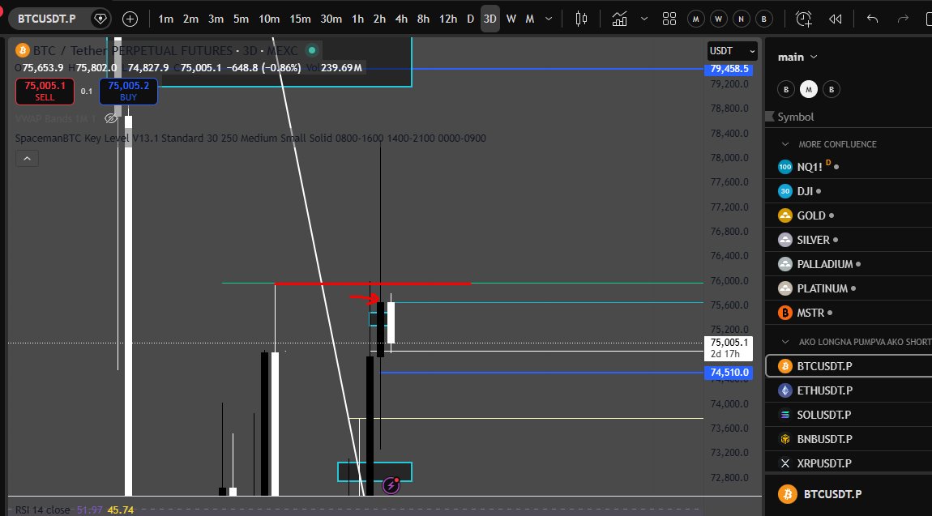This screenshot has height=516, width=932.
Task: Switch to the 5m timeframe
Action: (241, 19)
